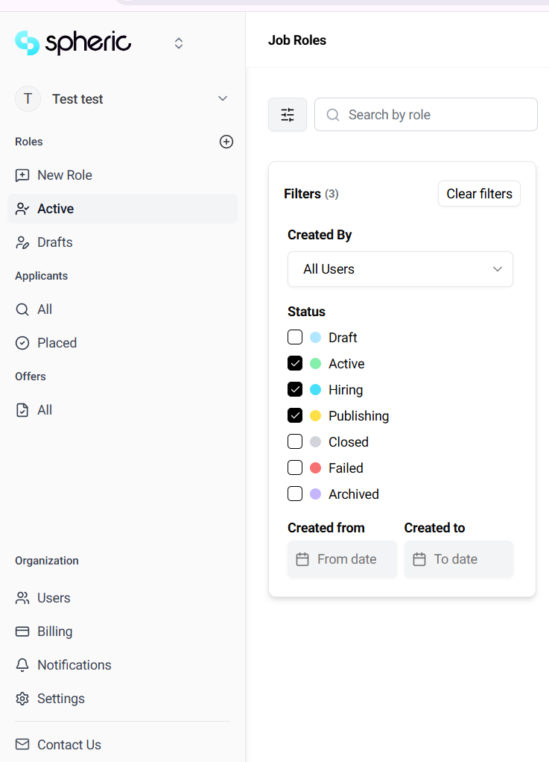Viewport: 549px width, 762px height.
Task: Click the Billing card icon
Action: (x=23, y=632)
